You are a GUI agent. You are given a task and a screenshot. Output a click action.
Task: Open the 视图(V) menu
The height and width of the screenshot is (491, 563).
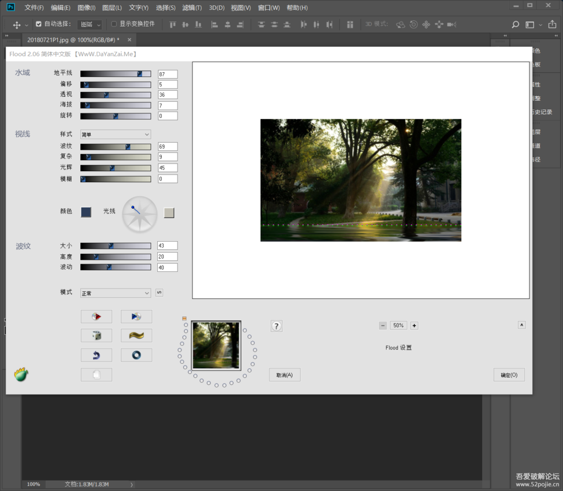coord(241,8)
